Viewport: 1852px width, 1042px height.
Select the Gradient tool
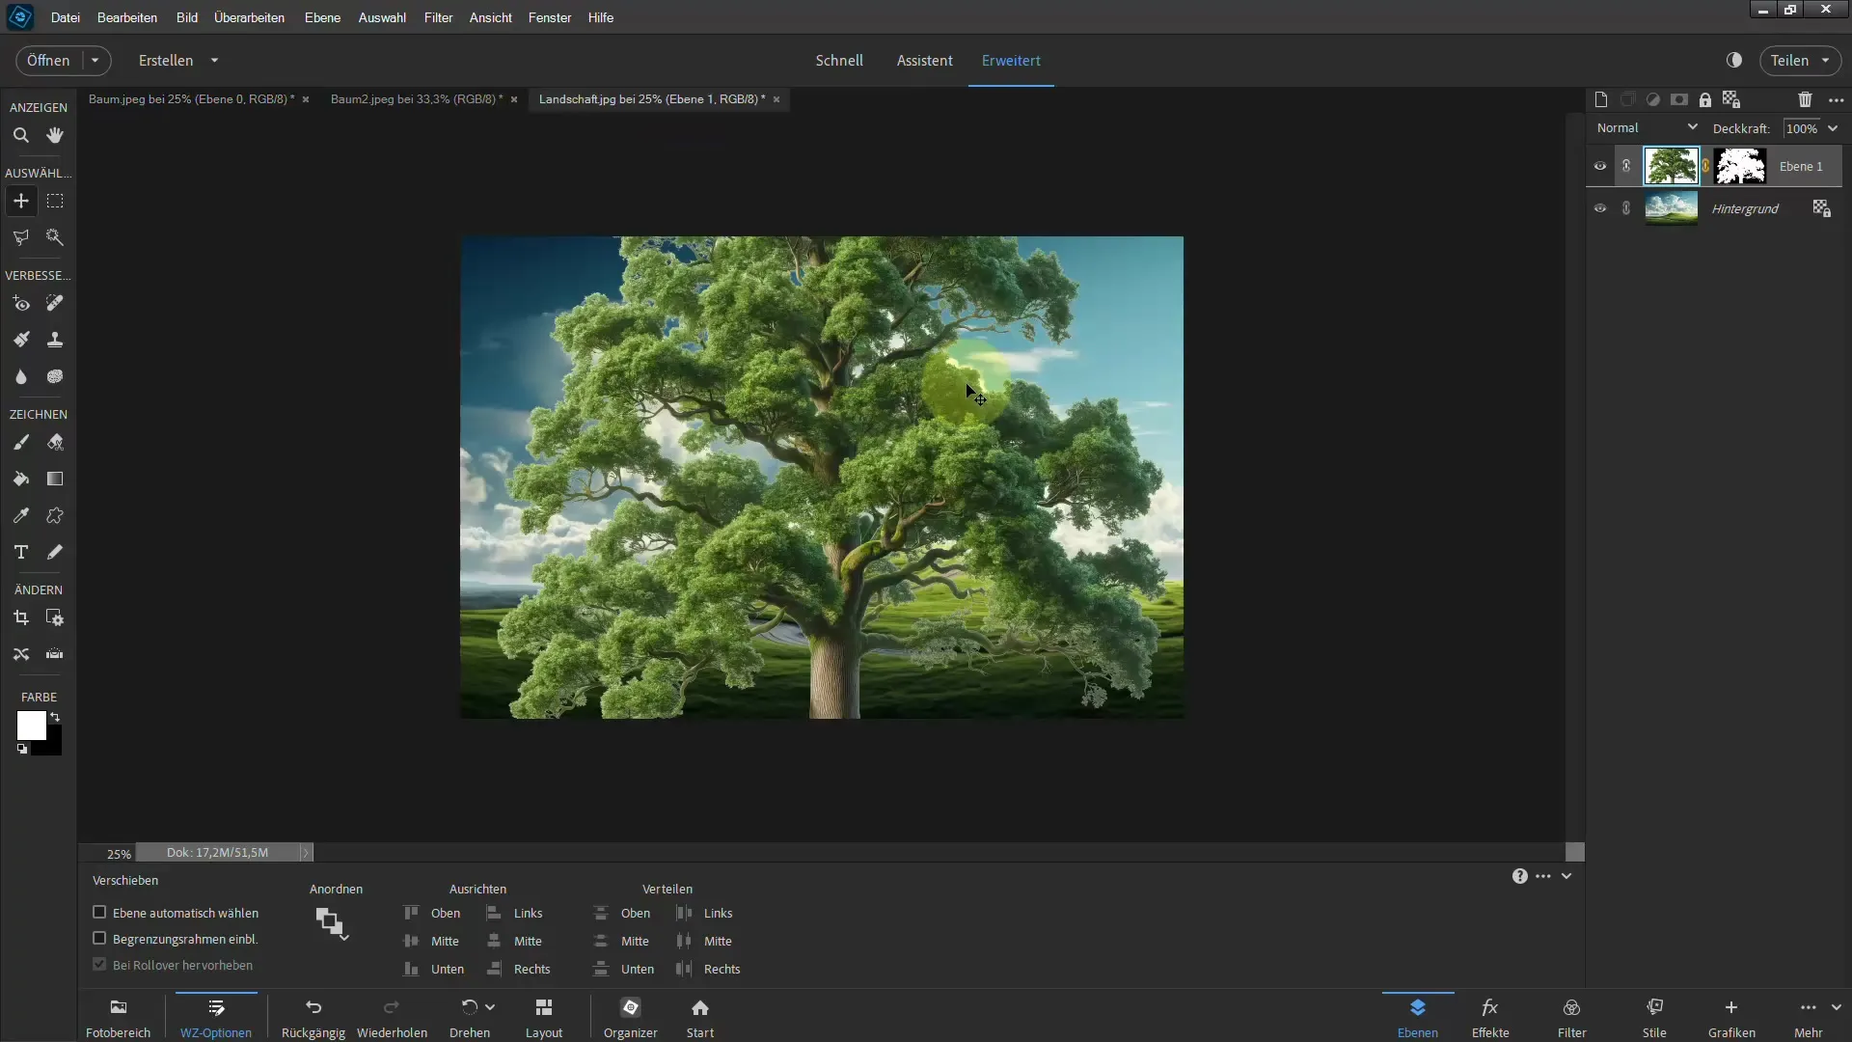[55, 479]
